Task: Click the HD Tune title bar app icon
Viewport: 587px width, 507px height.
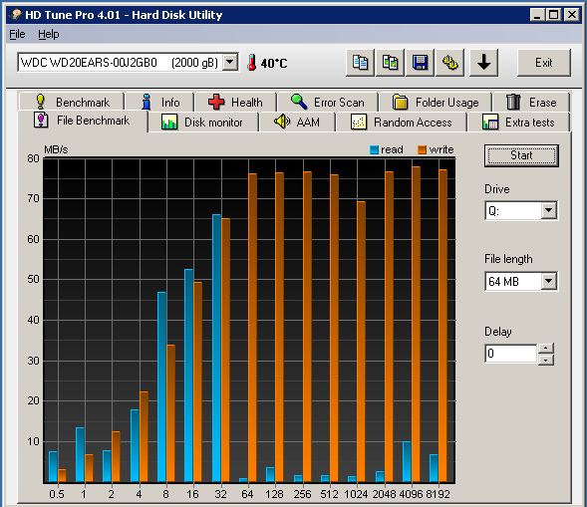Action: pyautogui.click(x=16, y=15)
